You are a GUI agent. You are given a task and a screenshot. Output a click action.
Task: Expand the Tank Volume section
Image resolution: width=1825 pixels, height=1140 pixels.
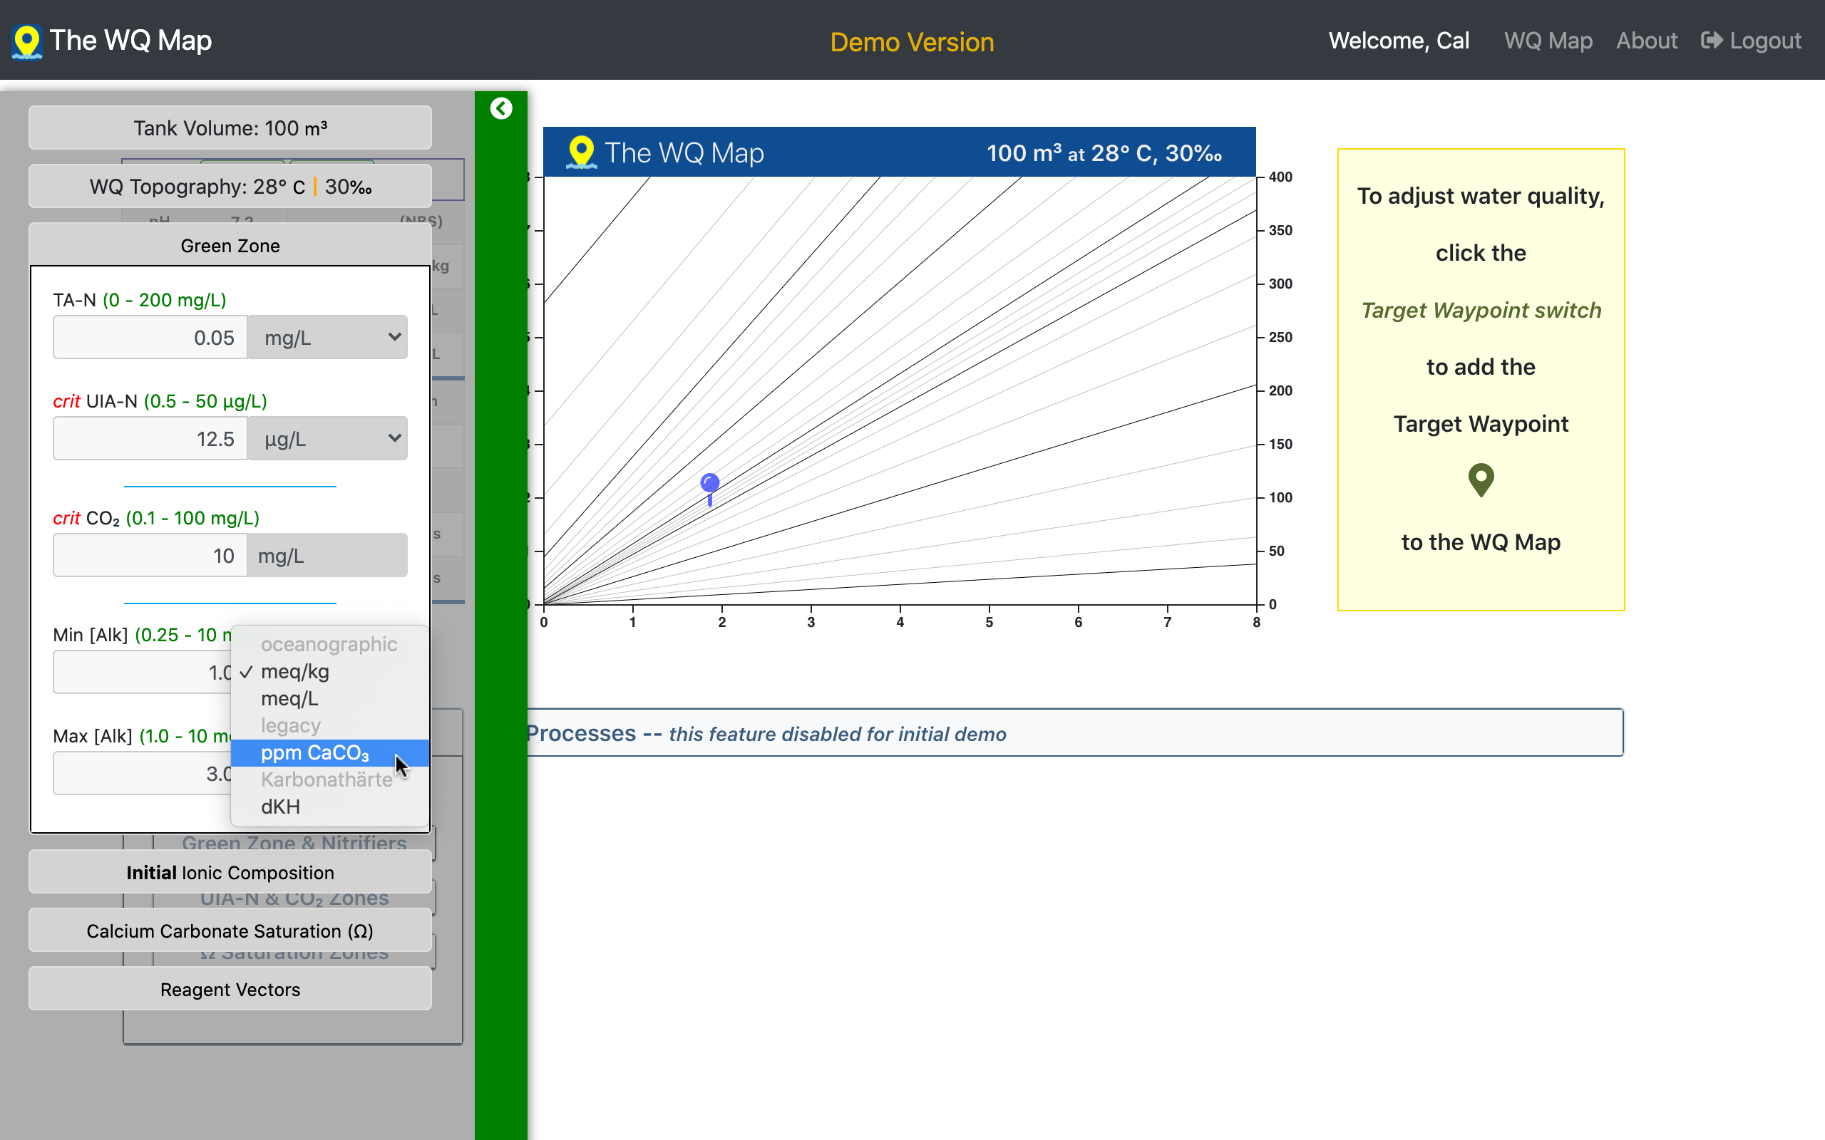(230, 128)
